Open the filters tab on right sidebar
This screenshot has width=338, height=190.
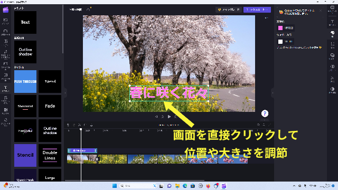pos(332,56)
